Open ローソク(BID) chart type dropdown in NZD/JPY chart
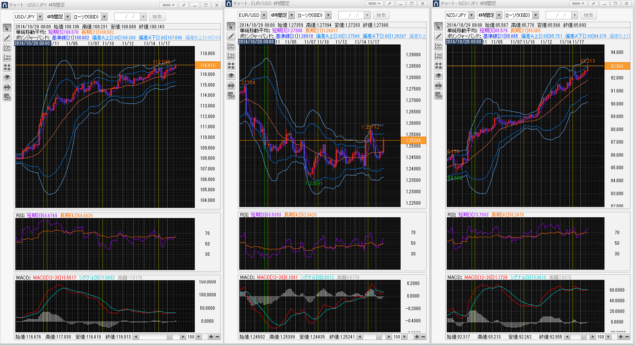 [x=535, y=15]
